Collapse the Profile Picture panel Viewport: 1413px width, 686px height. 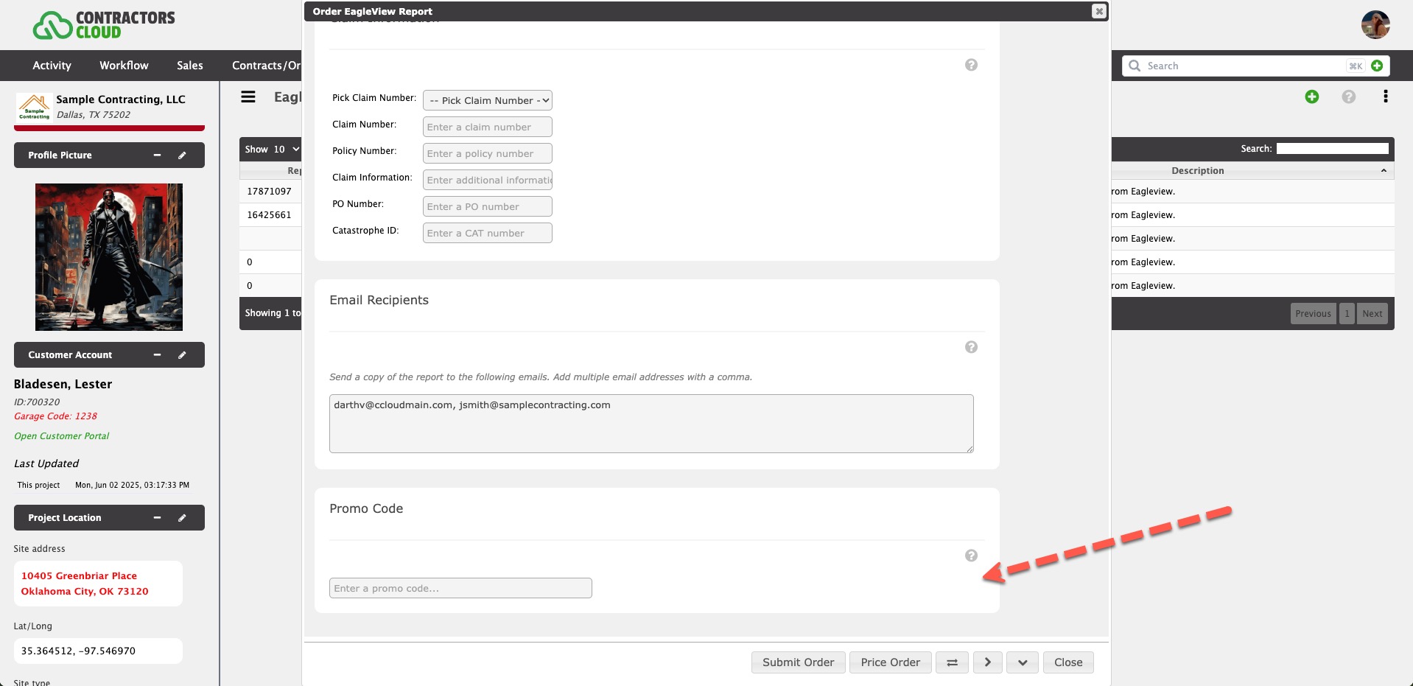pos(157,155)
